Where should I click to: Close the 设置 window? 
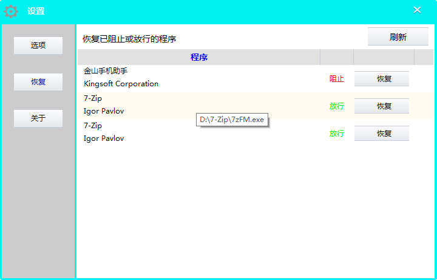(417, 10)
